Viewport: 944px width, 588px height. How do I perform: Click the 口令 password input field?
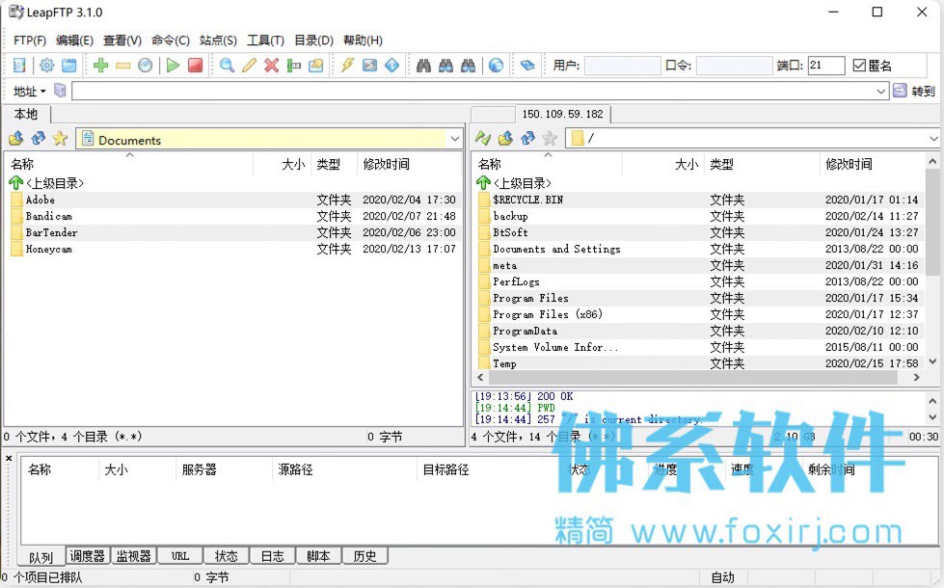pos(734,65)
